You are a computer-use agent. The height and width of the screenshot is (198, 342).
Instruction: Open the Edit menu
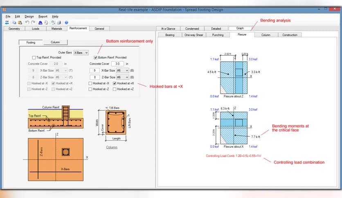(x=18, y=16)
